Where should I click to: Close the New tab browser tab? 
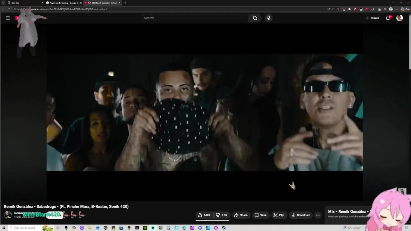tap(42, 3)
